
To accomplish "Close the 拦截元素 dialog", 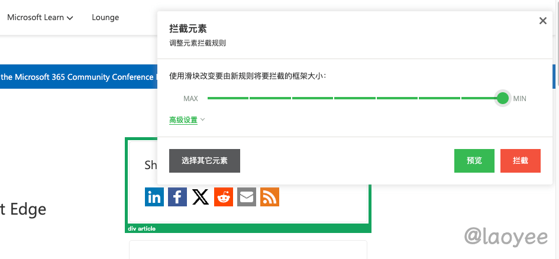I will (x=543, y=21).
